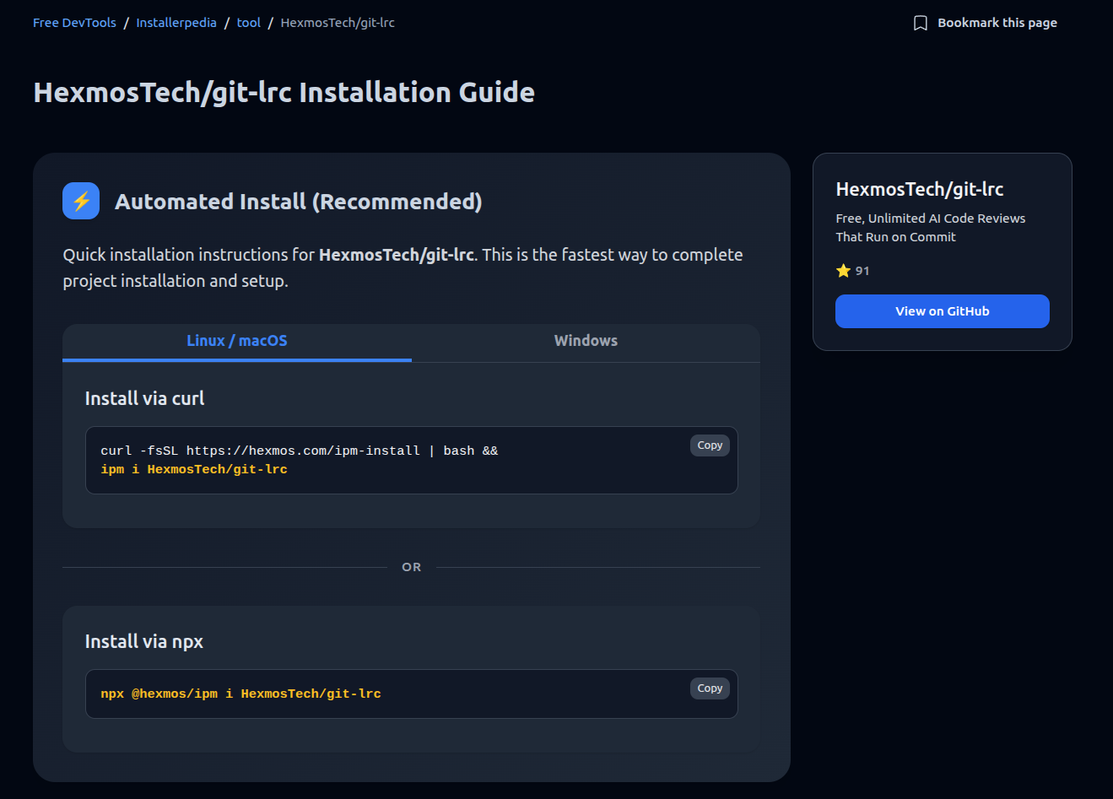Image resolution: width=1113 pixels, height=799 pixels.
Task: Open the tool breadcrumb link
Action: pos(249,23)
